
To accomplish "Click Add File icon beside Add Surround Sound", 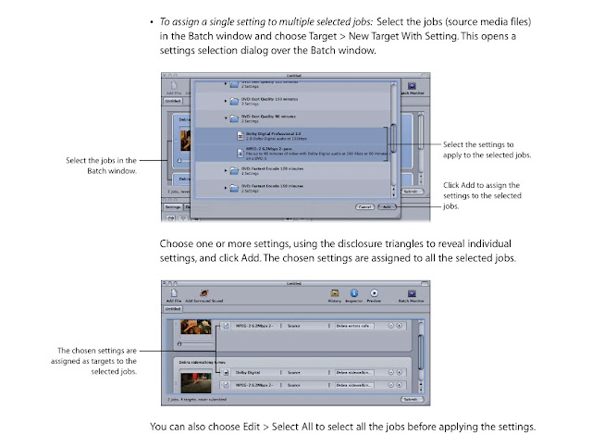I will click(x=174, y=293).
